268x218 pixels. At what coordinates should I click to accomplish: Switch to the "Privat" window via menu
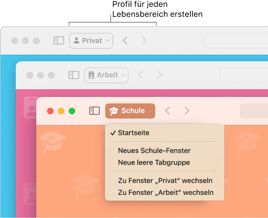(165, 181)
